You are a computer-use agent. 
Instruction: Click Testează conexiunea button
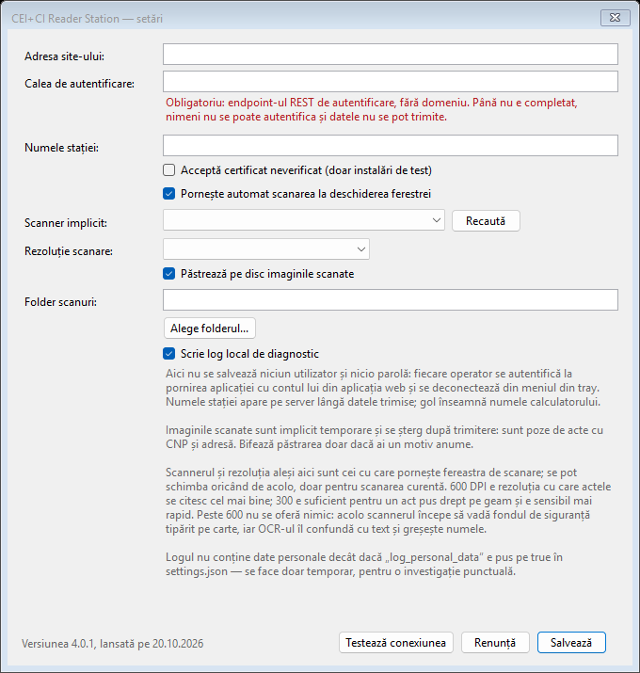pos(395,643)
